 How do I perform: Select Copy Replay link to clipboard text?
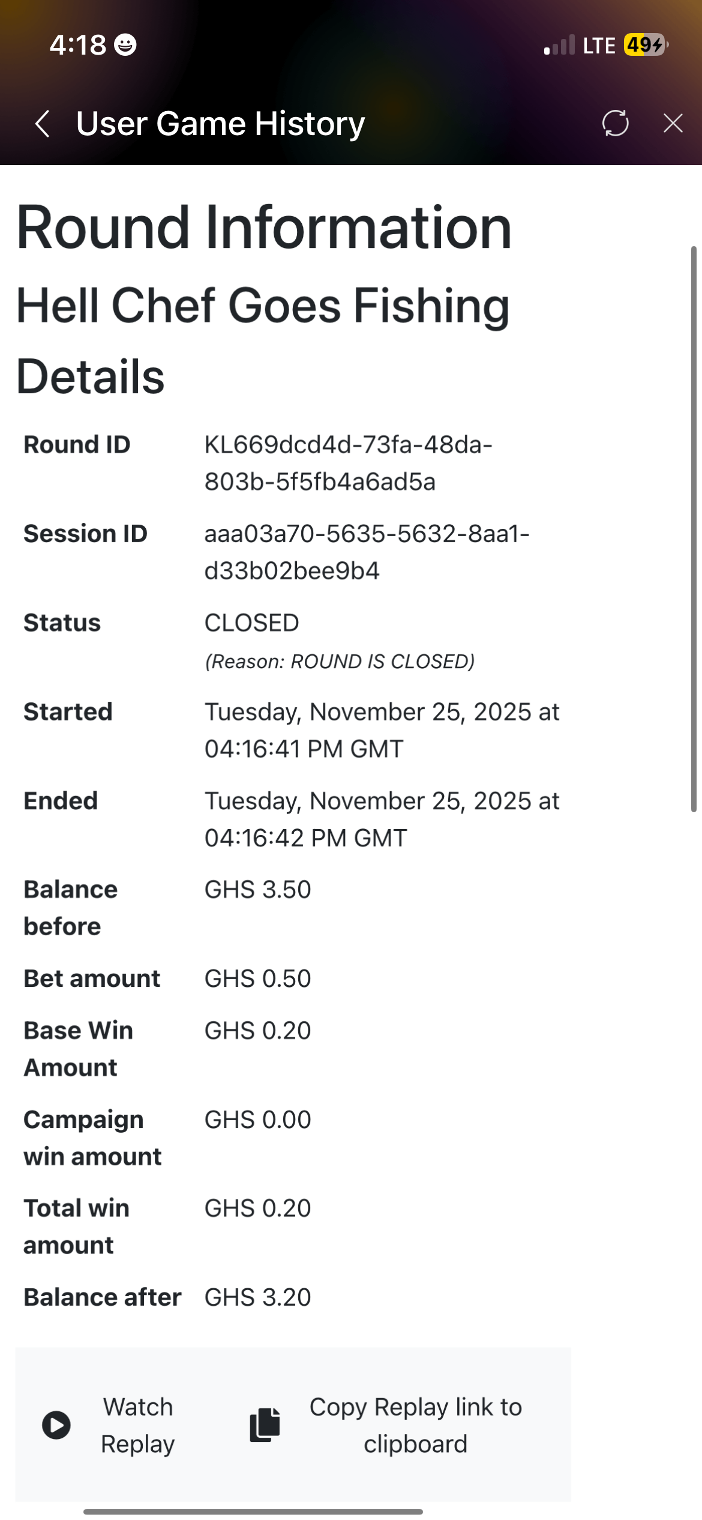[x=415, y=1425]
